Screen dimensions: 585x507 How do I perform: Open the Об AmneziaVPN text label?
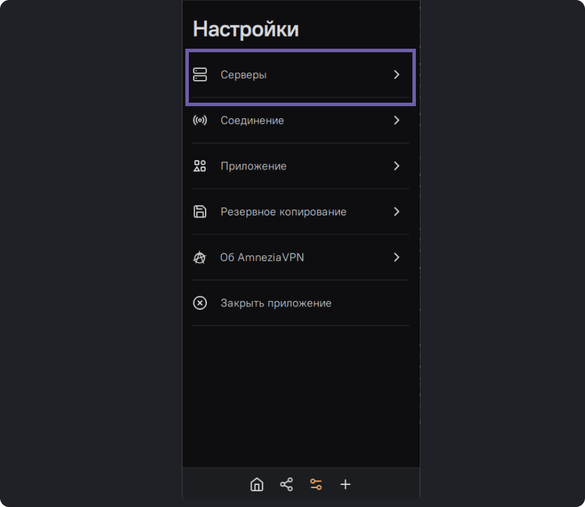click(262, 258)
